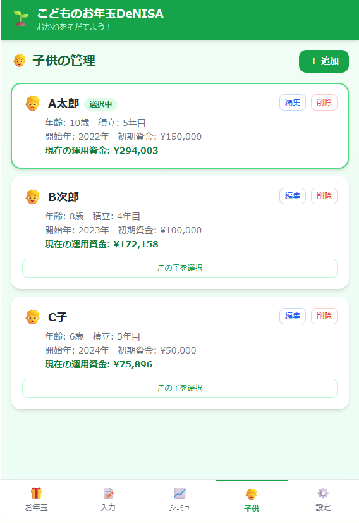Click the A太郎 avatar face icon
This screenshot has height=523, width=359.
tap(33, 104)
